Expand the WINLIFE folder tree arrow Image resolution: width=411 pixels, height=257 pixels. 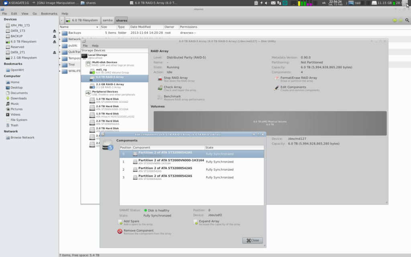(60, 71)
